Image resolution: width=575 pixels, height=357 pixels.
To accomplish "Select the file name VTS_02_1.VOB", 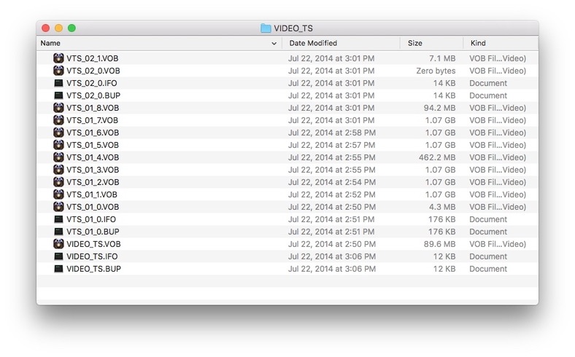I will pyautogui.click(x=92, y=58).
